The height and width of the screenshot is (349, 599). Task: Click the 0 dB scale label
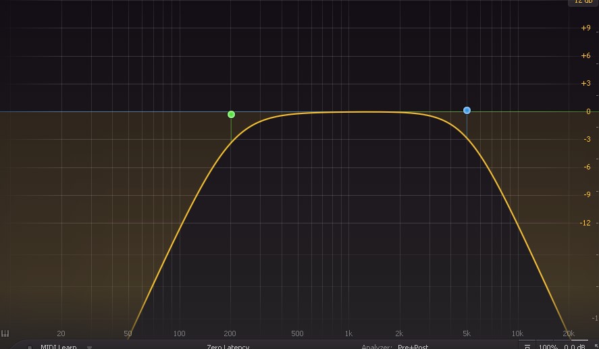point(588,111)
